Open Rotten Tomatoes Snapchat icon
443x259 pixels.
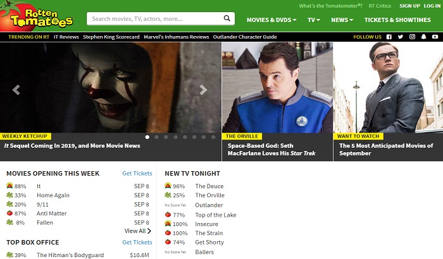click(x=423, y=37)
